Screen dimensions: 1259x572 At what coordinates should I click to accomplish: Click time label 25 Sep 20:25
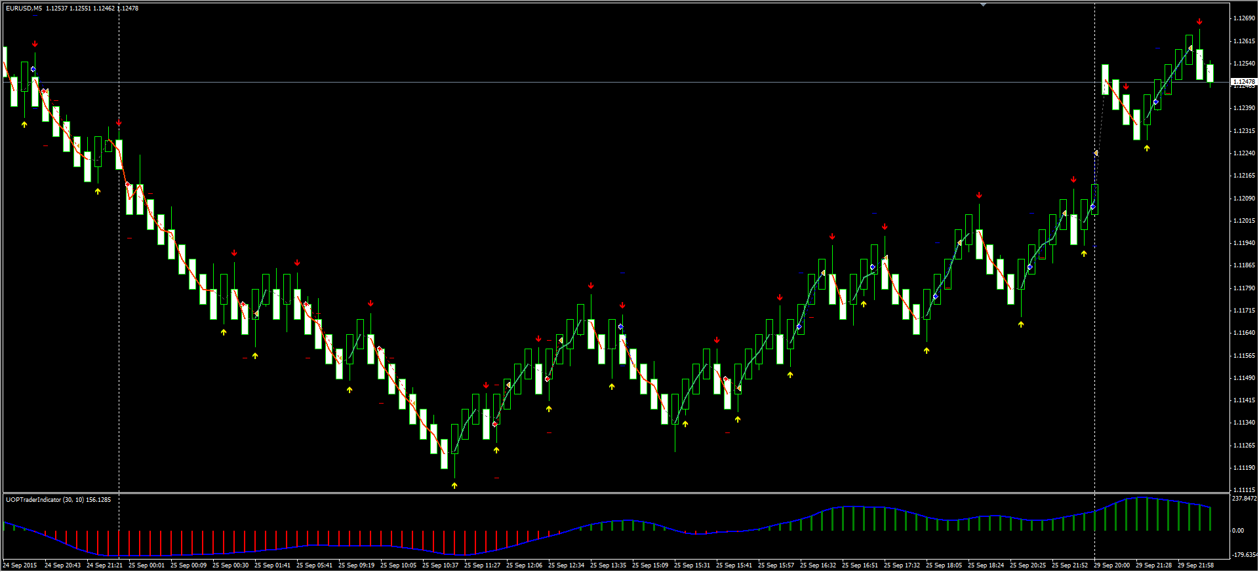pyautogui.click(x=1028, y=565)
